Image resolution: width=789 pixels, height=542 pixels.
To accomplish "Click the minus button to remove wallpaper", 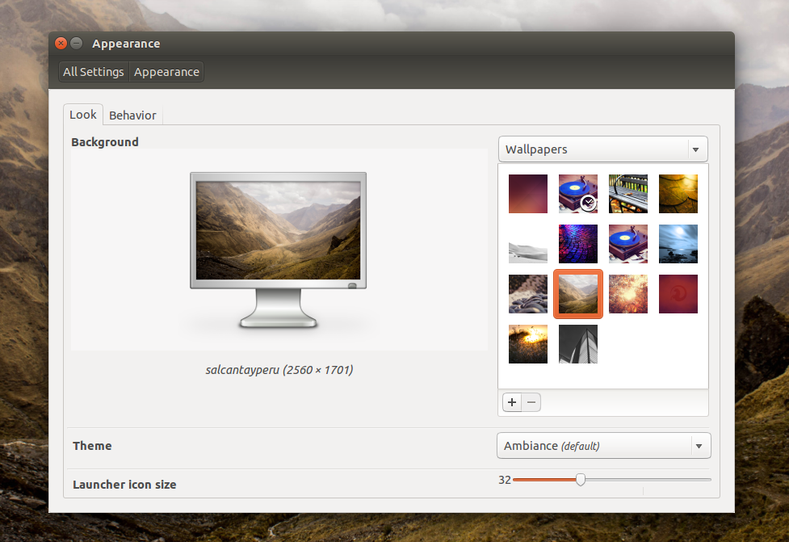I will tap(531, 402).
